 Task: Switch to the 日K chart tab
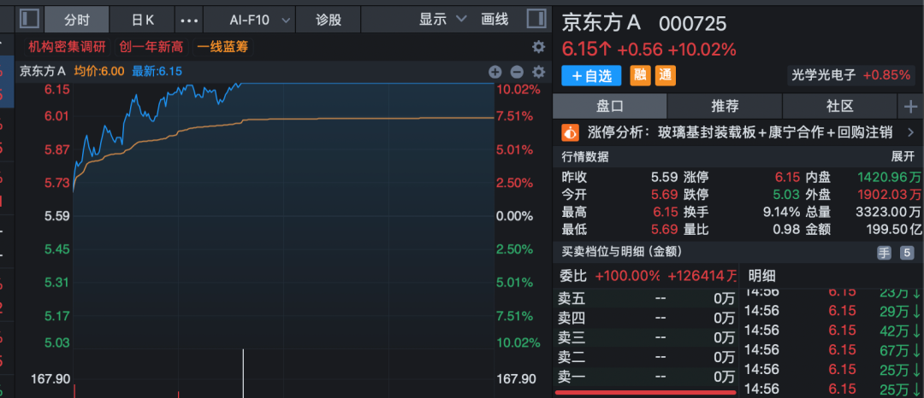point(143,20)
